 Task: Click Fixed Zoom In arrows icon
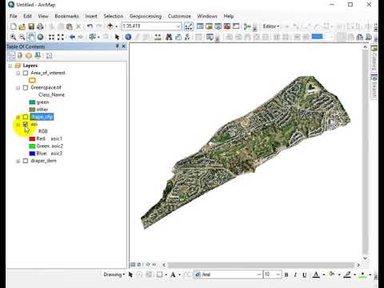click(51, 37)
